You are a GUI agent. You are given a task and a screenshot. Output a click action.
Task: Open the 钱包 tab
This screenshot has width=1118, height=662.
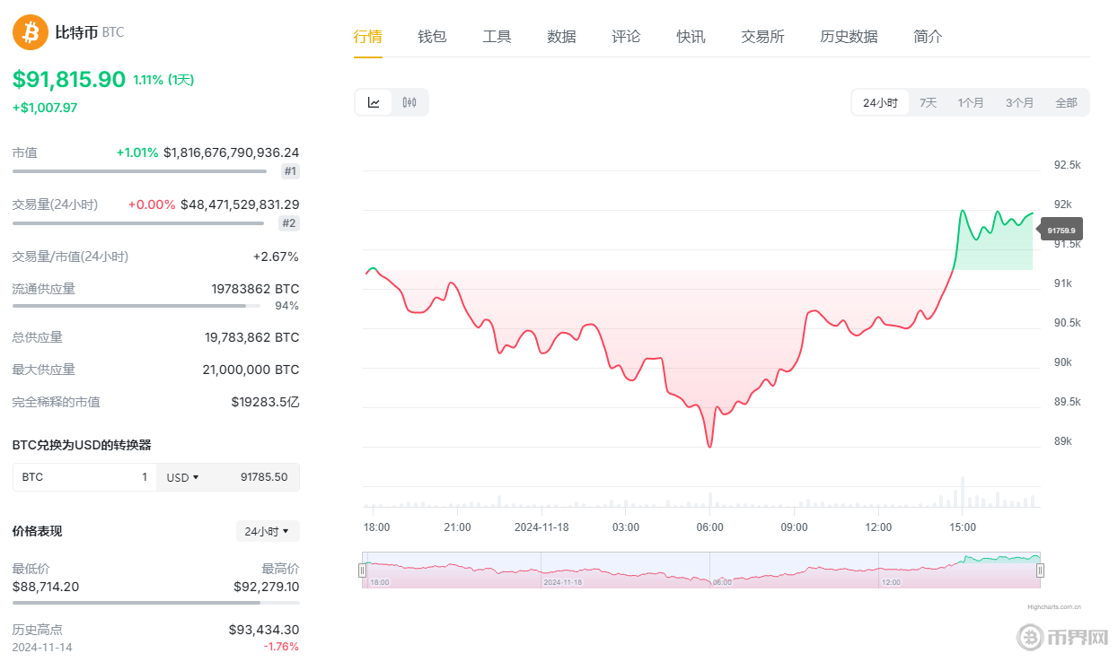432,37
